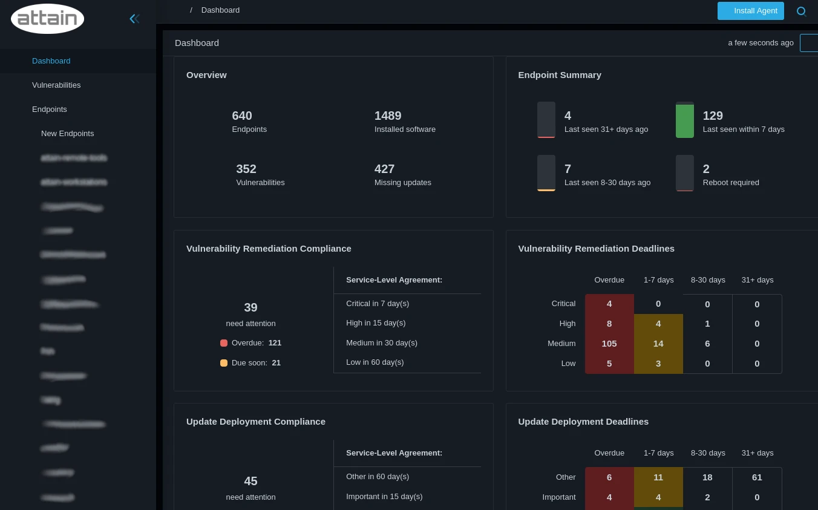Click the Important 8-30 days cell showing 2

point(707,497)
